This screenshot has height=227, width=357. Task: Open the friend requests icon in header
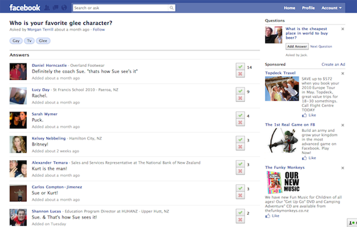(47, 8)
